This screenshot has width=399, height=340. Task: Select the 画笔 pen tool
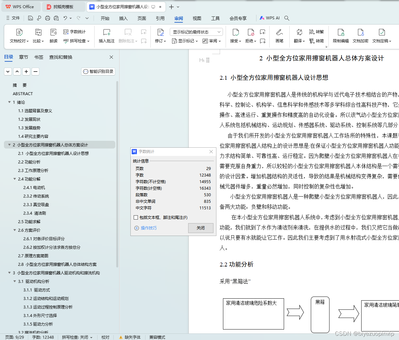click(279, 36)
